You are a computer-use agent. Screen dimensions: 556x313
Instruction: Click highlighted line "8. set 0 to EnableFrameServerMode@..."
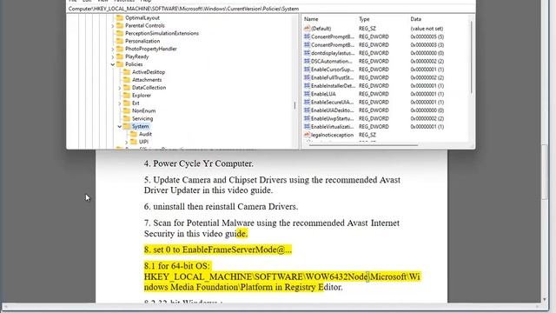click(218, 250)
